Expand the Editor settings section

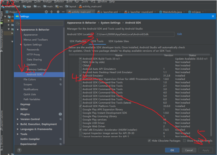click(18, 109)
